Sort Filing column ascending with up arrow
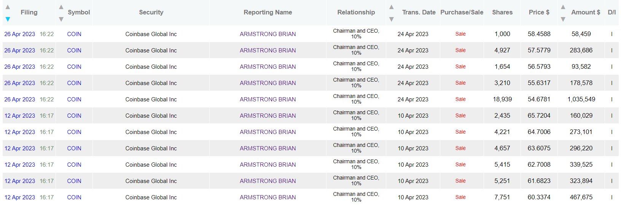The width and height of the screenshot is (621, 205). 8,7
